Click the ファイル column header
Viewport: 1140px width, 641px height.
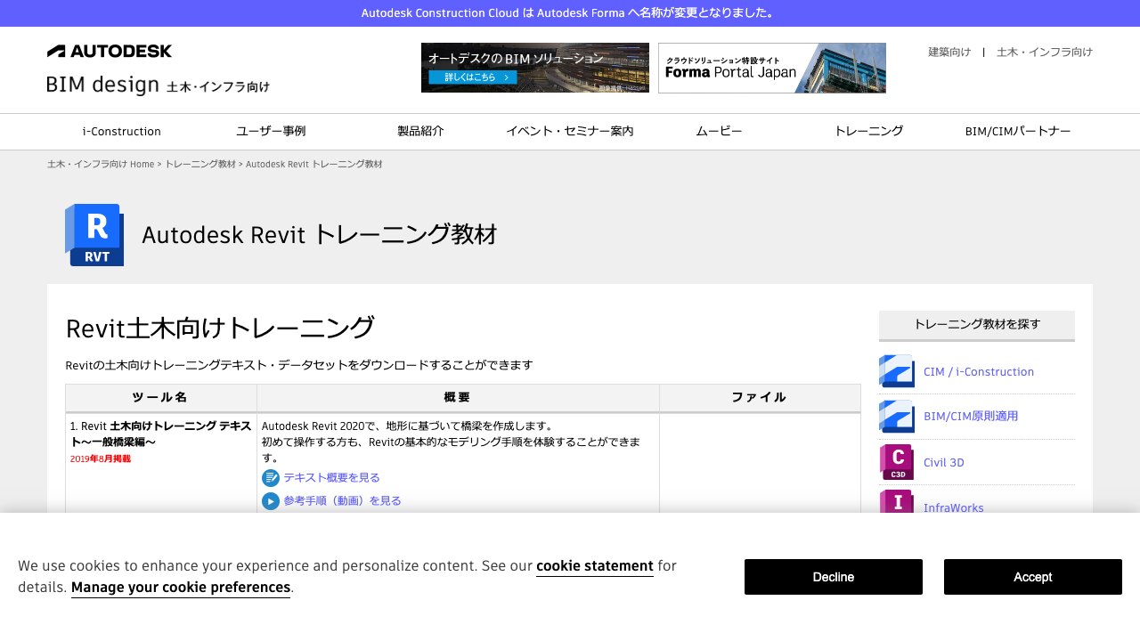[760, 397]
